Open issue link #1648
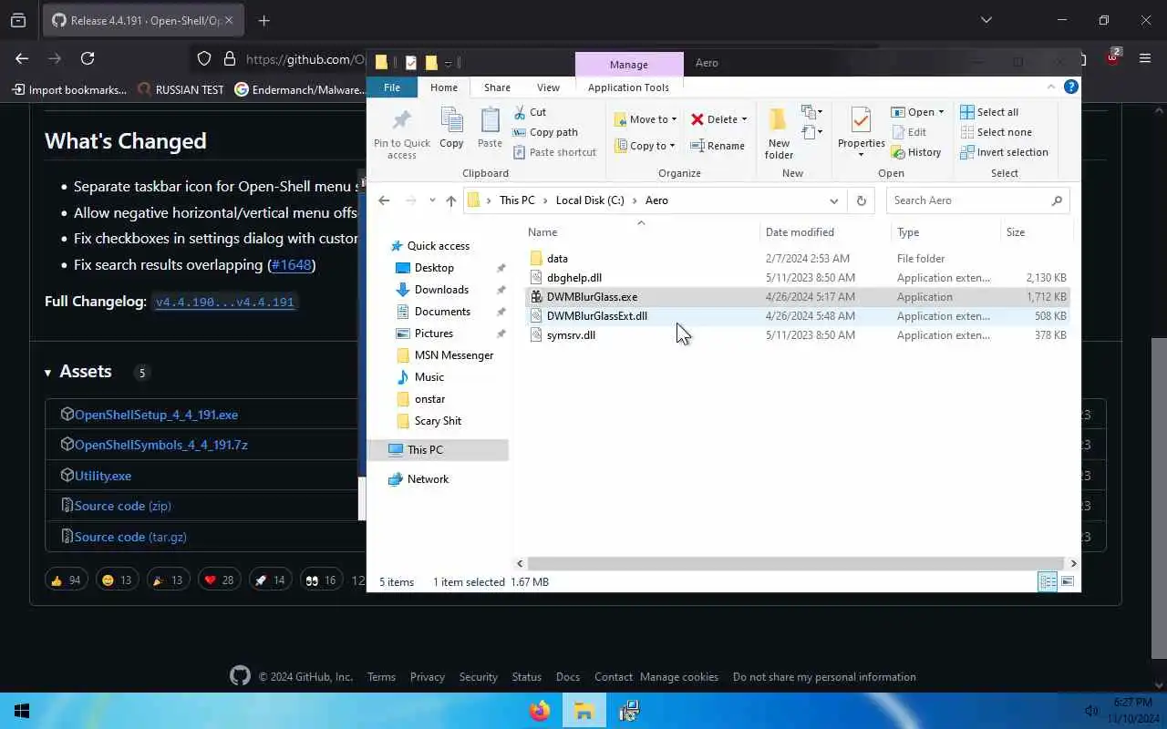 [x=292, y=265]
